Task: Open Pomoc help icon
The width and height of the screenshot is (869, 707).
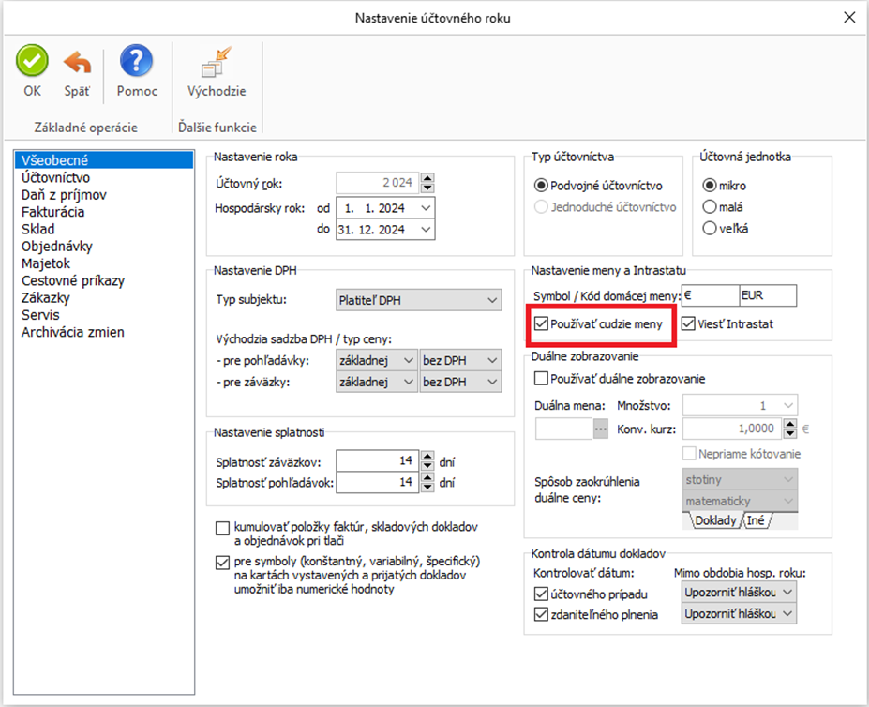Action: point(137,64)
